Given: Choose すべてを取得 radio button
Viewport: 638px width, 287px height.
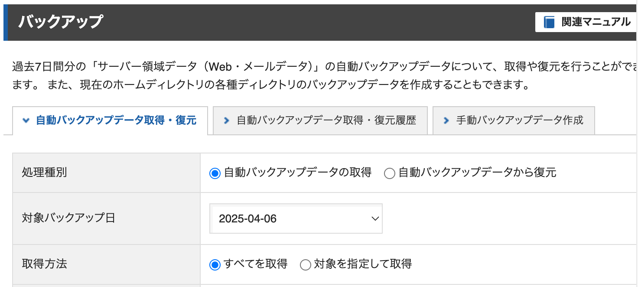Looking at the screenshot, I should [x=215, y=264].
